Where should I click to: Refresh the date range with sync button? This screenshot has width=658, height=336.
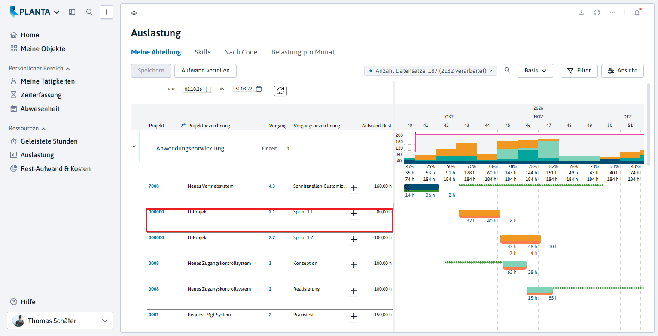pyautogui.click(x=280, y=91)
